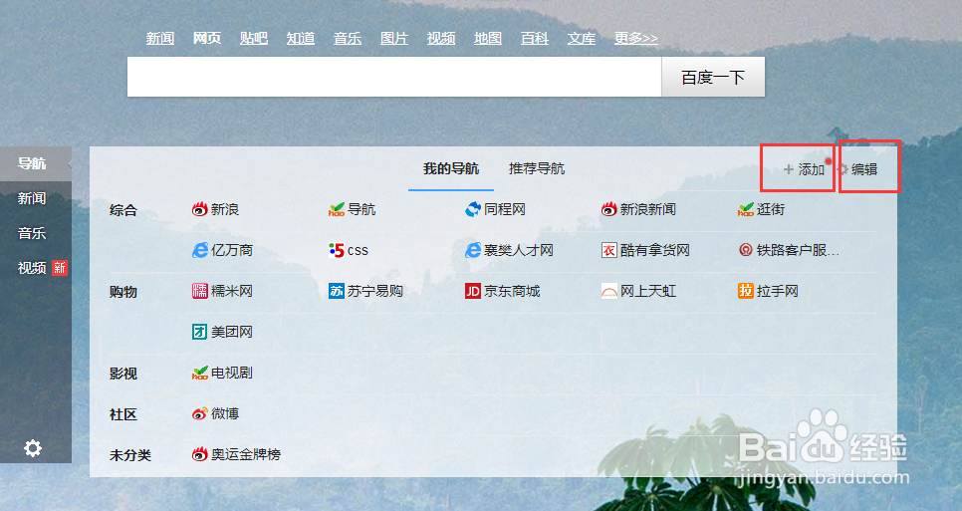Screen dimensions: 962x511
Task: Select 导航 in left sidebar
Action: (x=32, y=163)
